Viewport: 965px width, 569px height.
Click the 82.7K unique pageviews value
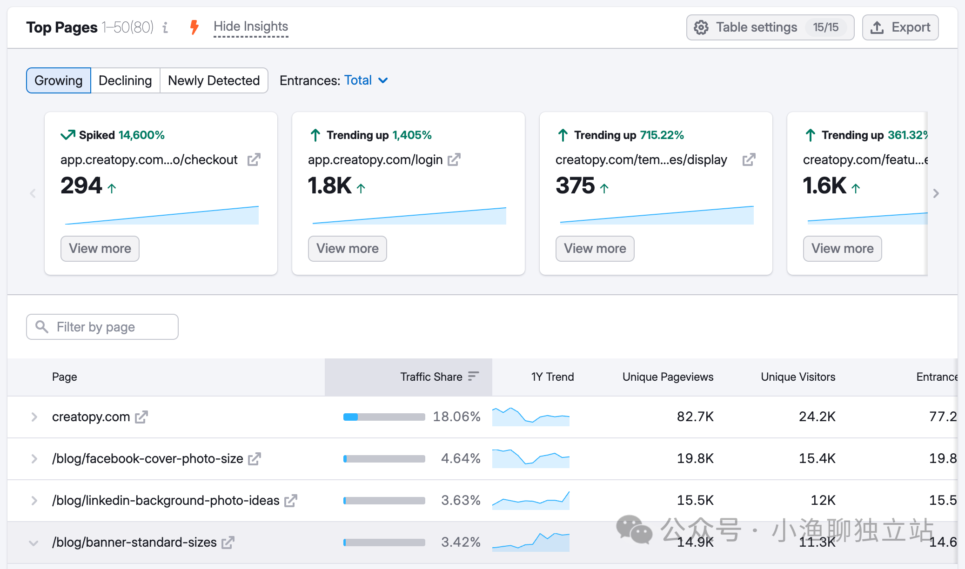point(695,417)
